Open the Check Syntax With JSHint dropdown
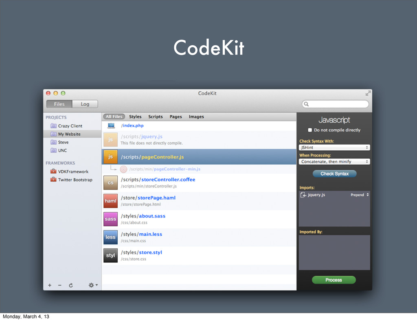 (x=334, y=147)
